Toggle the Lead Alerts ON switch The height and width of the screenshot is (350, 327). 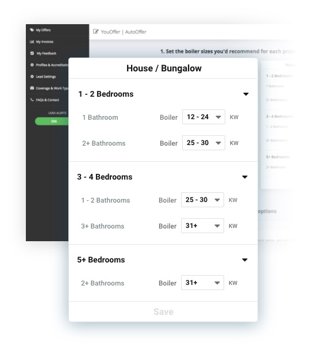coord(52,121)
